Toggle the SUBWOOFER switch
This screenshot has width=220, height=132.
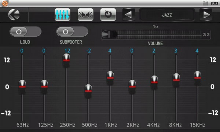tap(72, 32)
